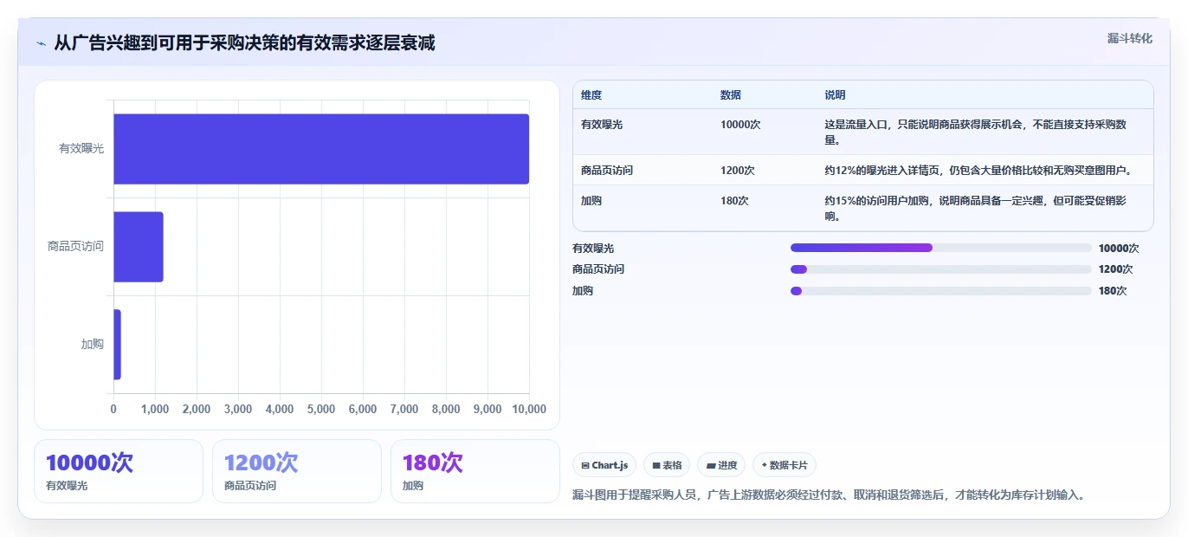Click the footer note starting 漏斗图用于提醒
The width and height of the screenshot is (1188, 537).
[x=829, y=495]
